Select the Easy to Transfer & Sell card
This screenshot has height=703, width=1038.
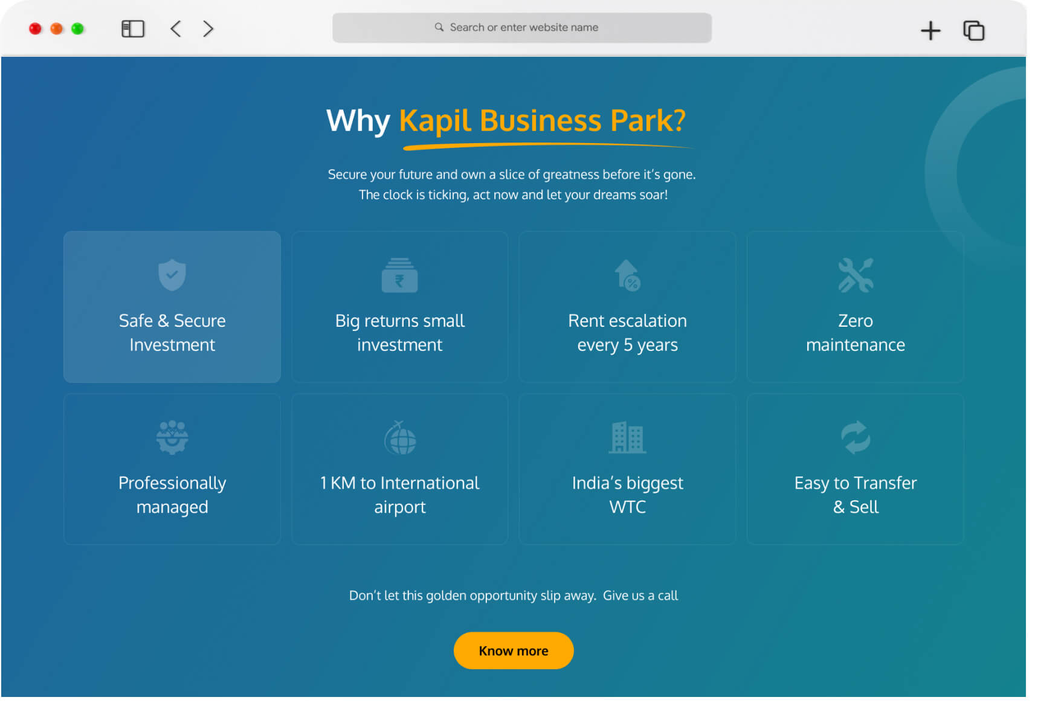pos(855,469)
